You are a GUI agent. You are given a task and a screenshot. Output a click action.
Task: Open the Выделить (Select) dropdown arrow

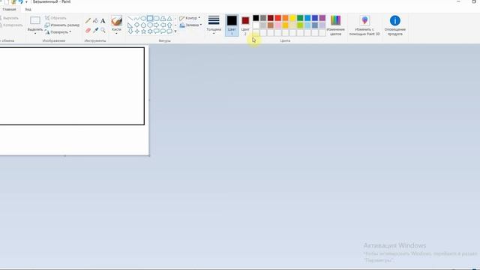(35, 33)
